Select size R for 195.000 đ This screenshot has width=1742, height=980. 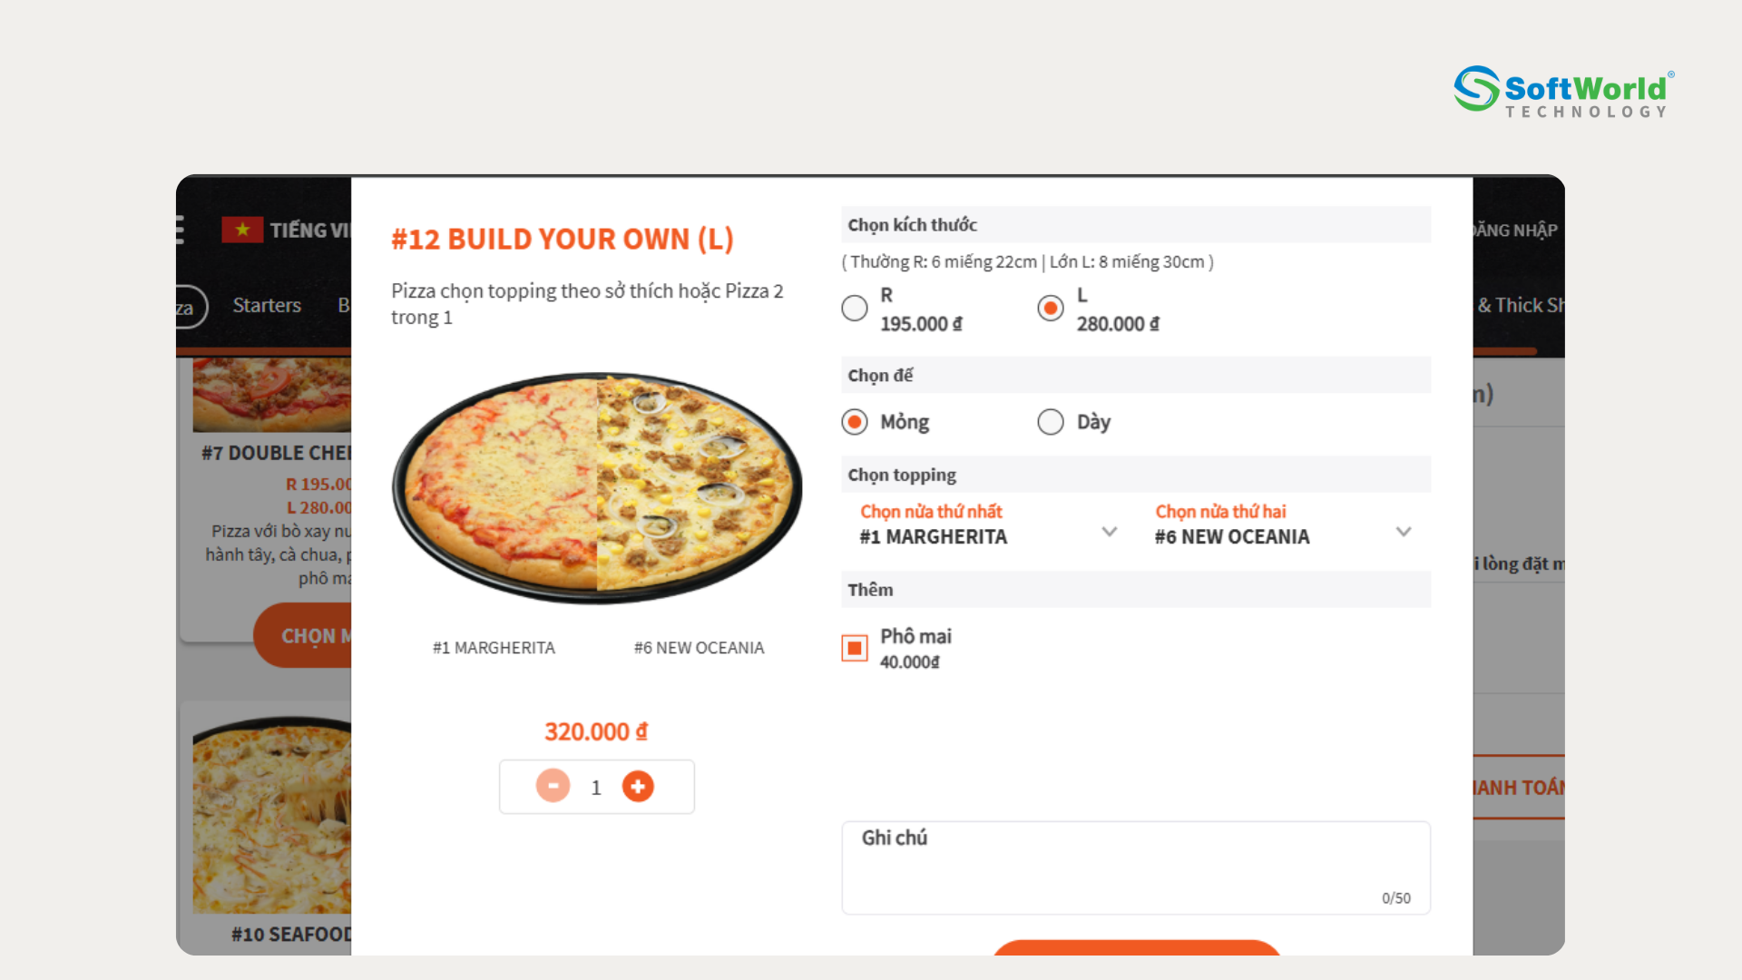(x=854, y=308)
